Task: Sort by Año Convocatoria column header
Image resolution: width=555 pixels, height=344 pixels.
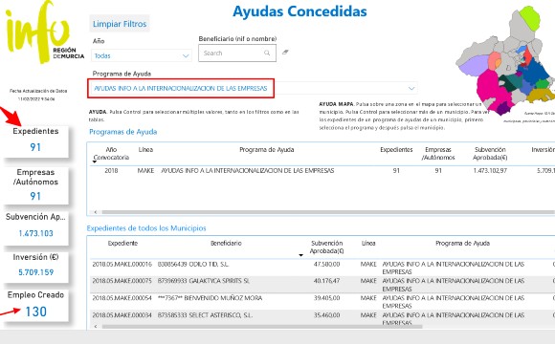Action: click(111, 154)
